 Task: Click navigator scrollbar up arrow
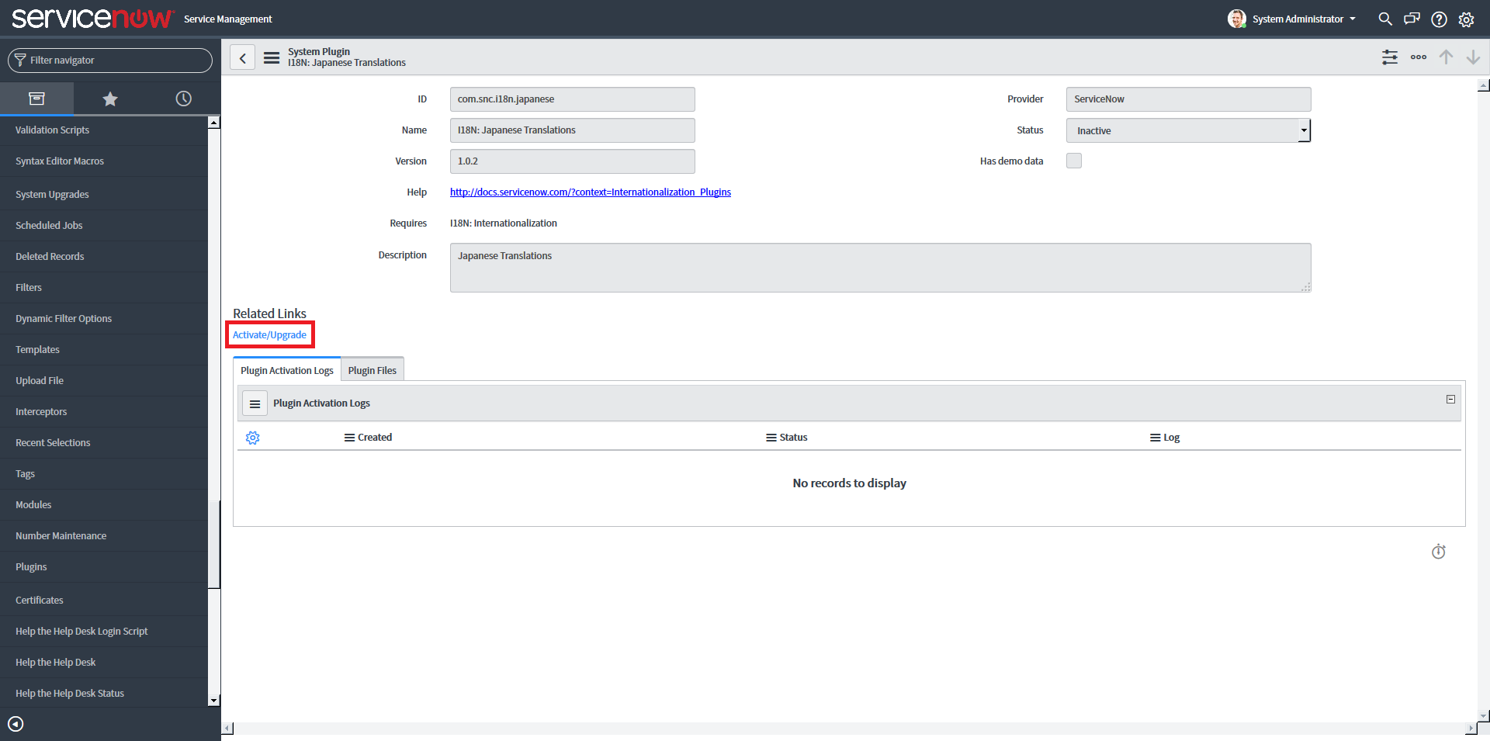click(214, 122)
